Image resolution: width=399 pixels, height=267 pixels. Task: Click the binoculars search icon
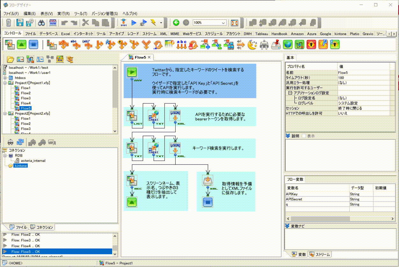(42, 23)
